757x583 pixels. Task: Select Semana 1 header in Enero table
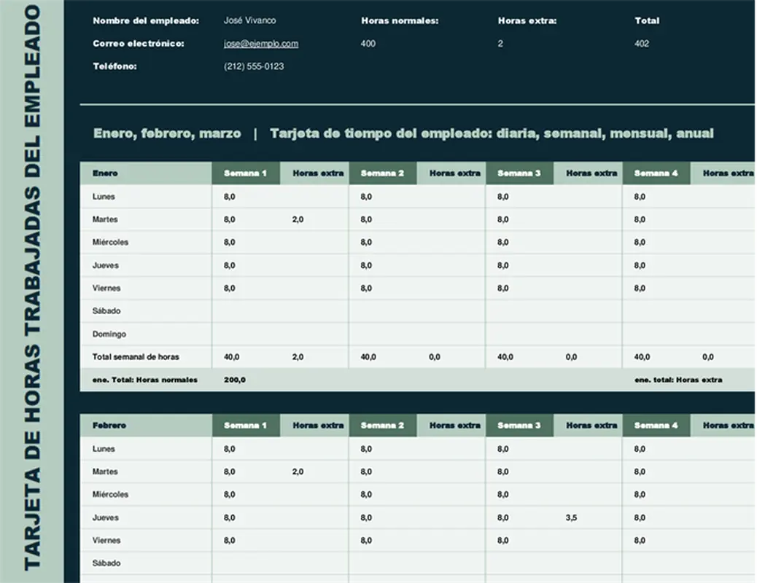coord(246,173)
